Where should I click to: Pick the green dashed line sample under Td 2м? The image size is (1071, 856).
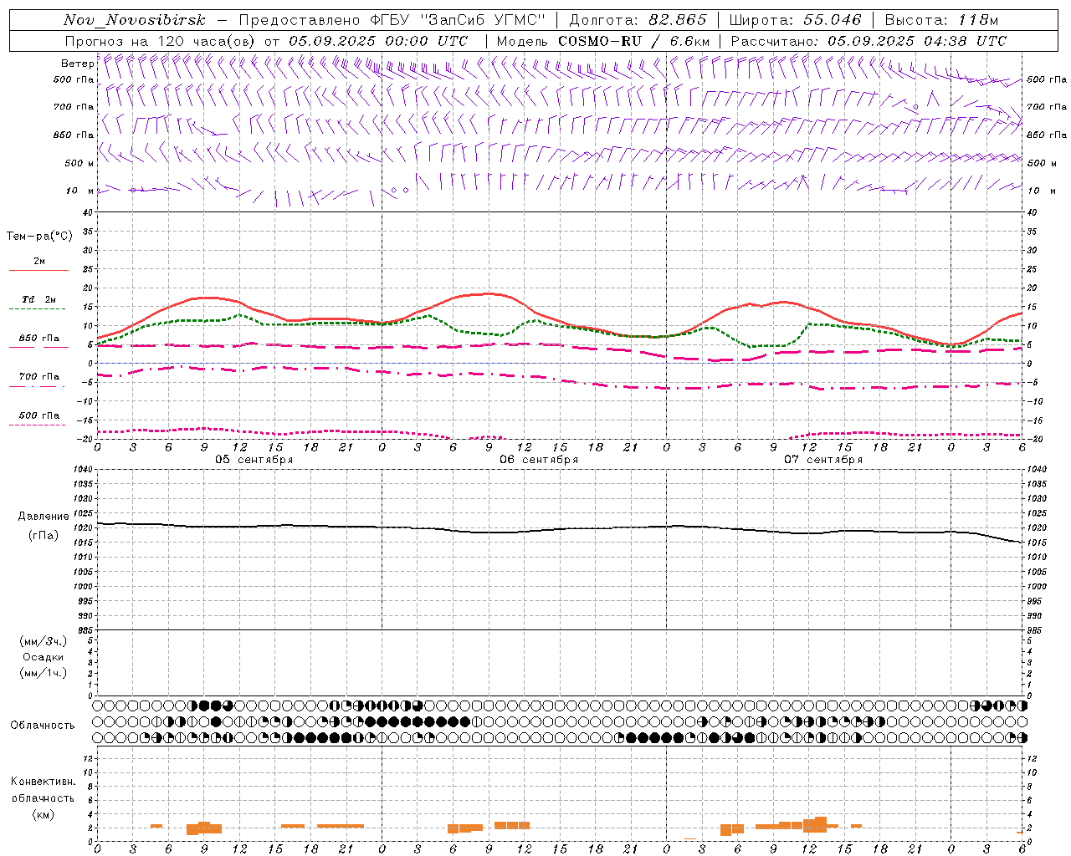(37, 309)
